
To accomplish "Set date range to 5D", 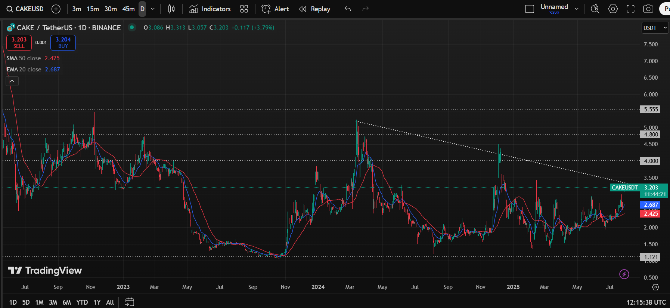I will pyautogui.click(x=26, y=302).
